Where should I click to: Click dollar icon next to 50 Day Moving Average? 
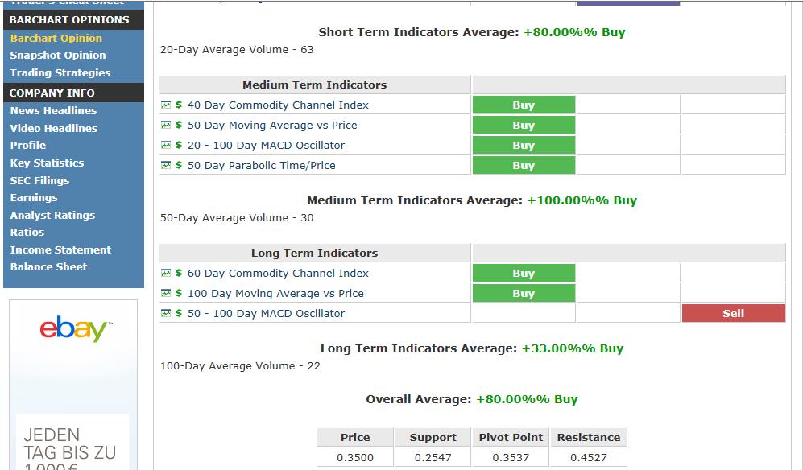(179, 125)
